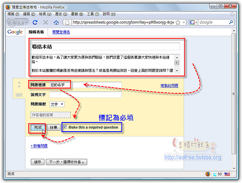Select the 編輯表格 tab
242x183 pixels.
[36, 32]
